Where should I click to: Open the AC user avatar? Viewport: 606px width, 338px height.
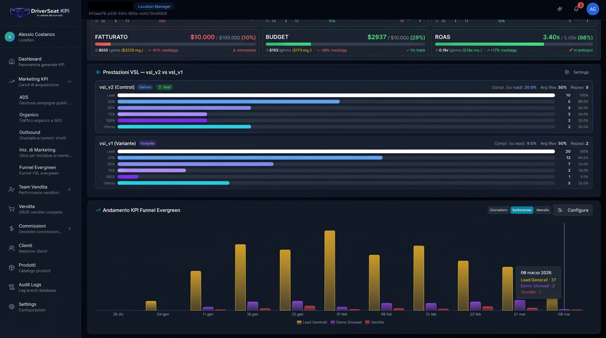pos(592,9)
